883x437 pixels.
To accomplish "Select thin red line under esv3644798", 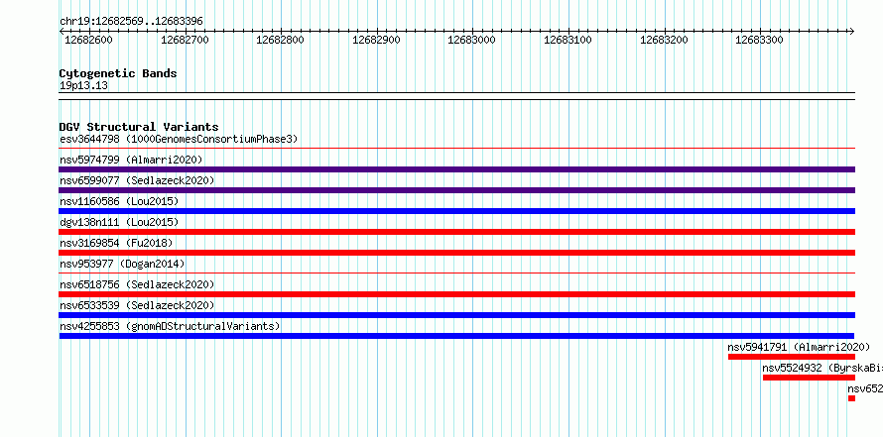I will click(x=456, y=148).
